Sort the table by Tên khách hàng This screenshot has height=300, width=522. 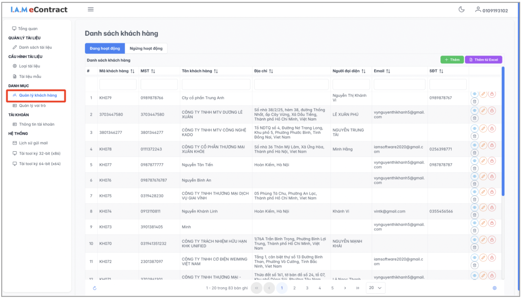[216, 71]
